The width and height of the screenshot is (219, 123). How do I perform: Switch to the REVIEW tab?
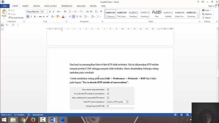tap(93, 6)
